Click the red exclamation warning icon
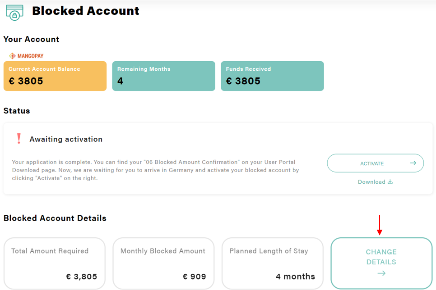 [x=19, y=138]
